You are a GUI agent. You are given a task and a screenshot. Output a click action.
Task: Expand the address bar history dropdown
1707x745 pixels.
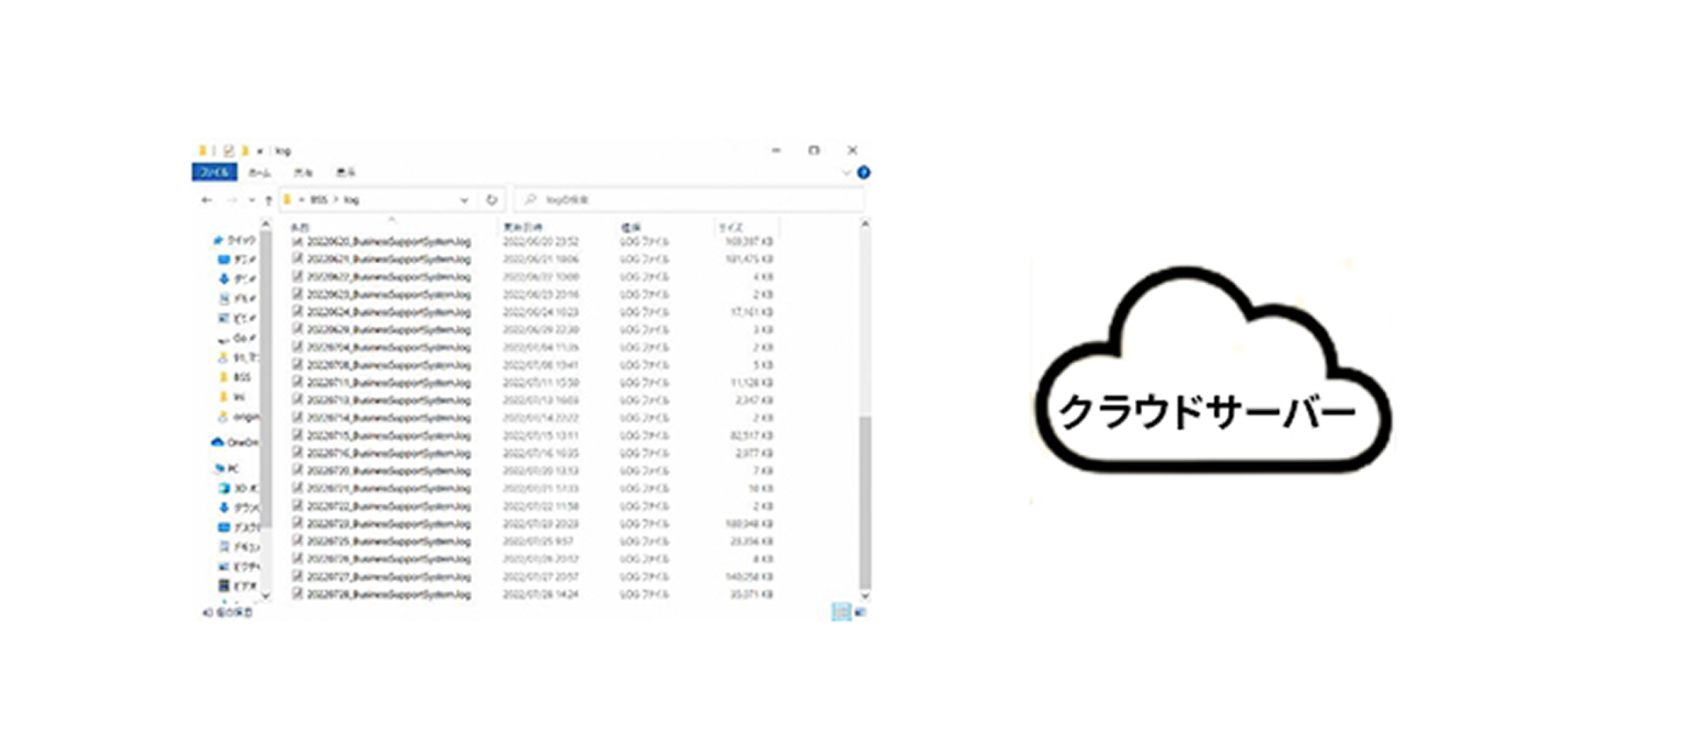pyautogui.click(x=464, y=200)
